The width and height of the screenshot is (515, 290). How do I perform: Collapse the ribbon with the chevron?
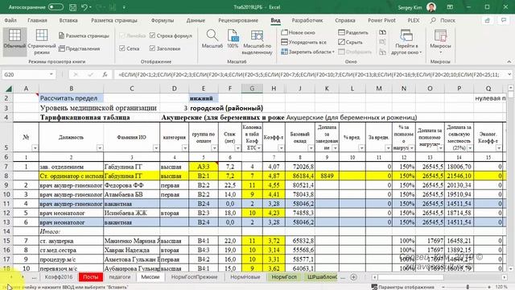coord(509,62)
